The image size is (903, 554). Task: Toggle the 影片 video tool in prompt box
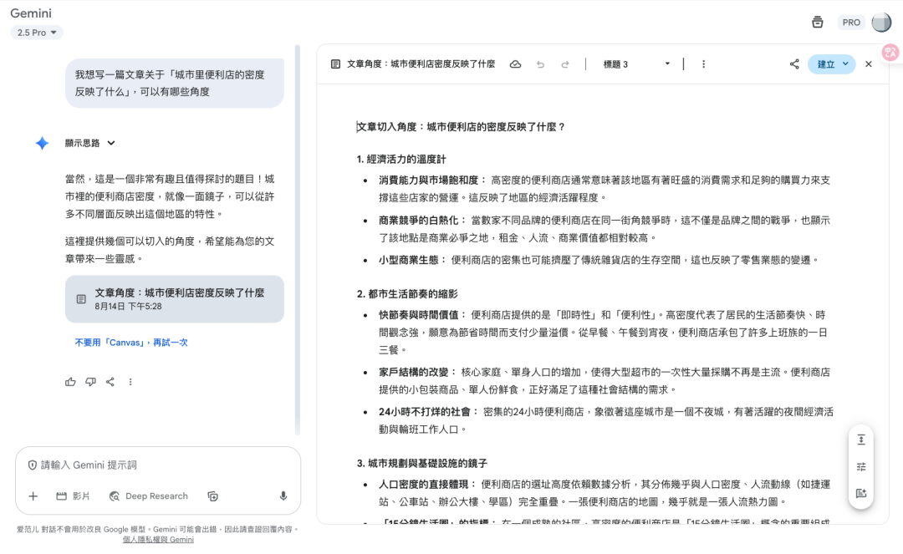(73, 496)
